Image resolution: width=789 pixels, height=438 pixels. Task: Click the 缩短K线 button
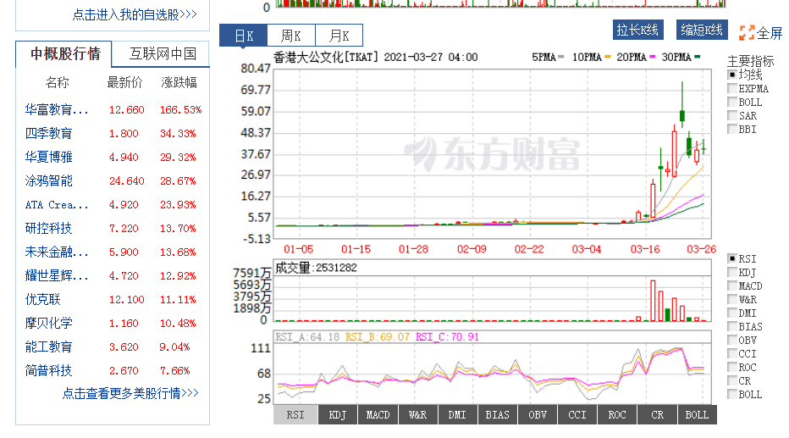702,30
